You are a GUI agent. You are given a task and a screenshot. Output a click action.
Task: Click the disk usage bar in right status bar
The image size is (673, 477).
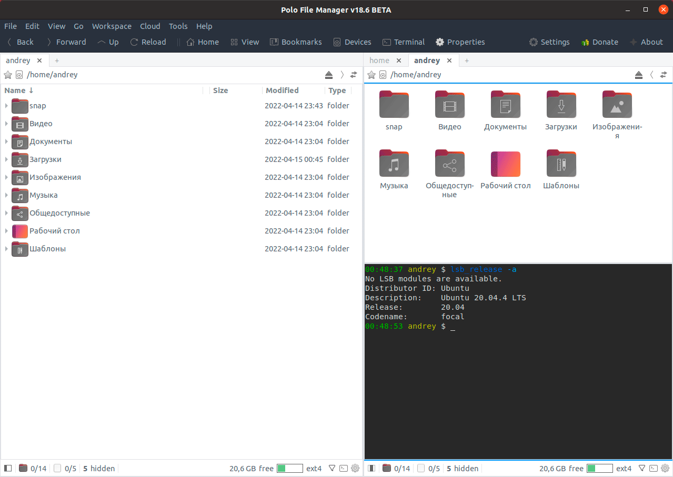click(599, 468)
